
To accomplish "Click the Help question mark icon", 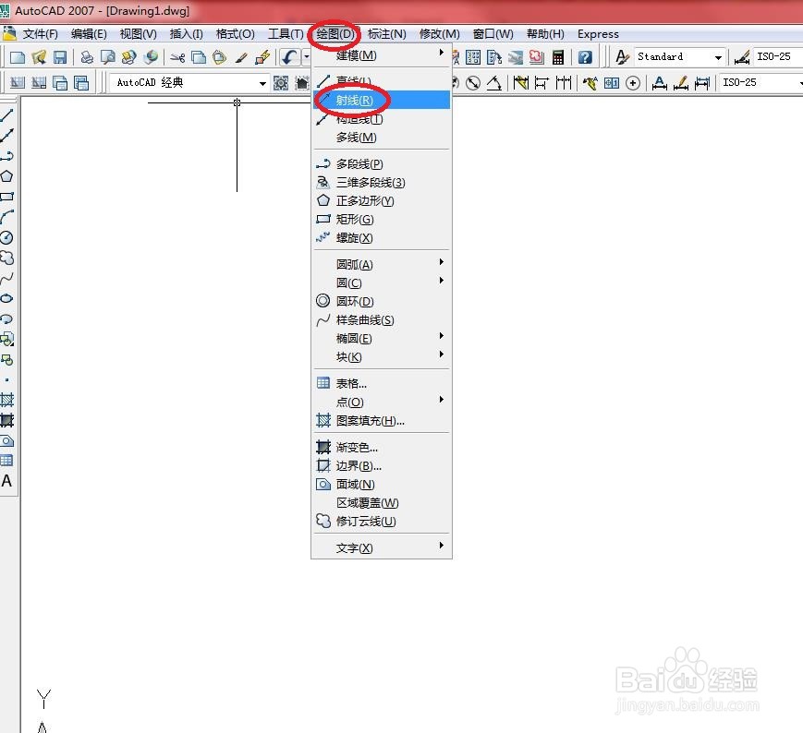I will coord(585,57).
